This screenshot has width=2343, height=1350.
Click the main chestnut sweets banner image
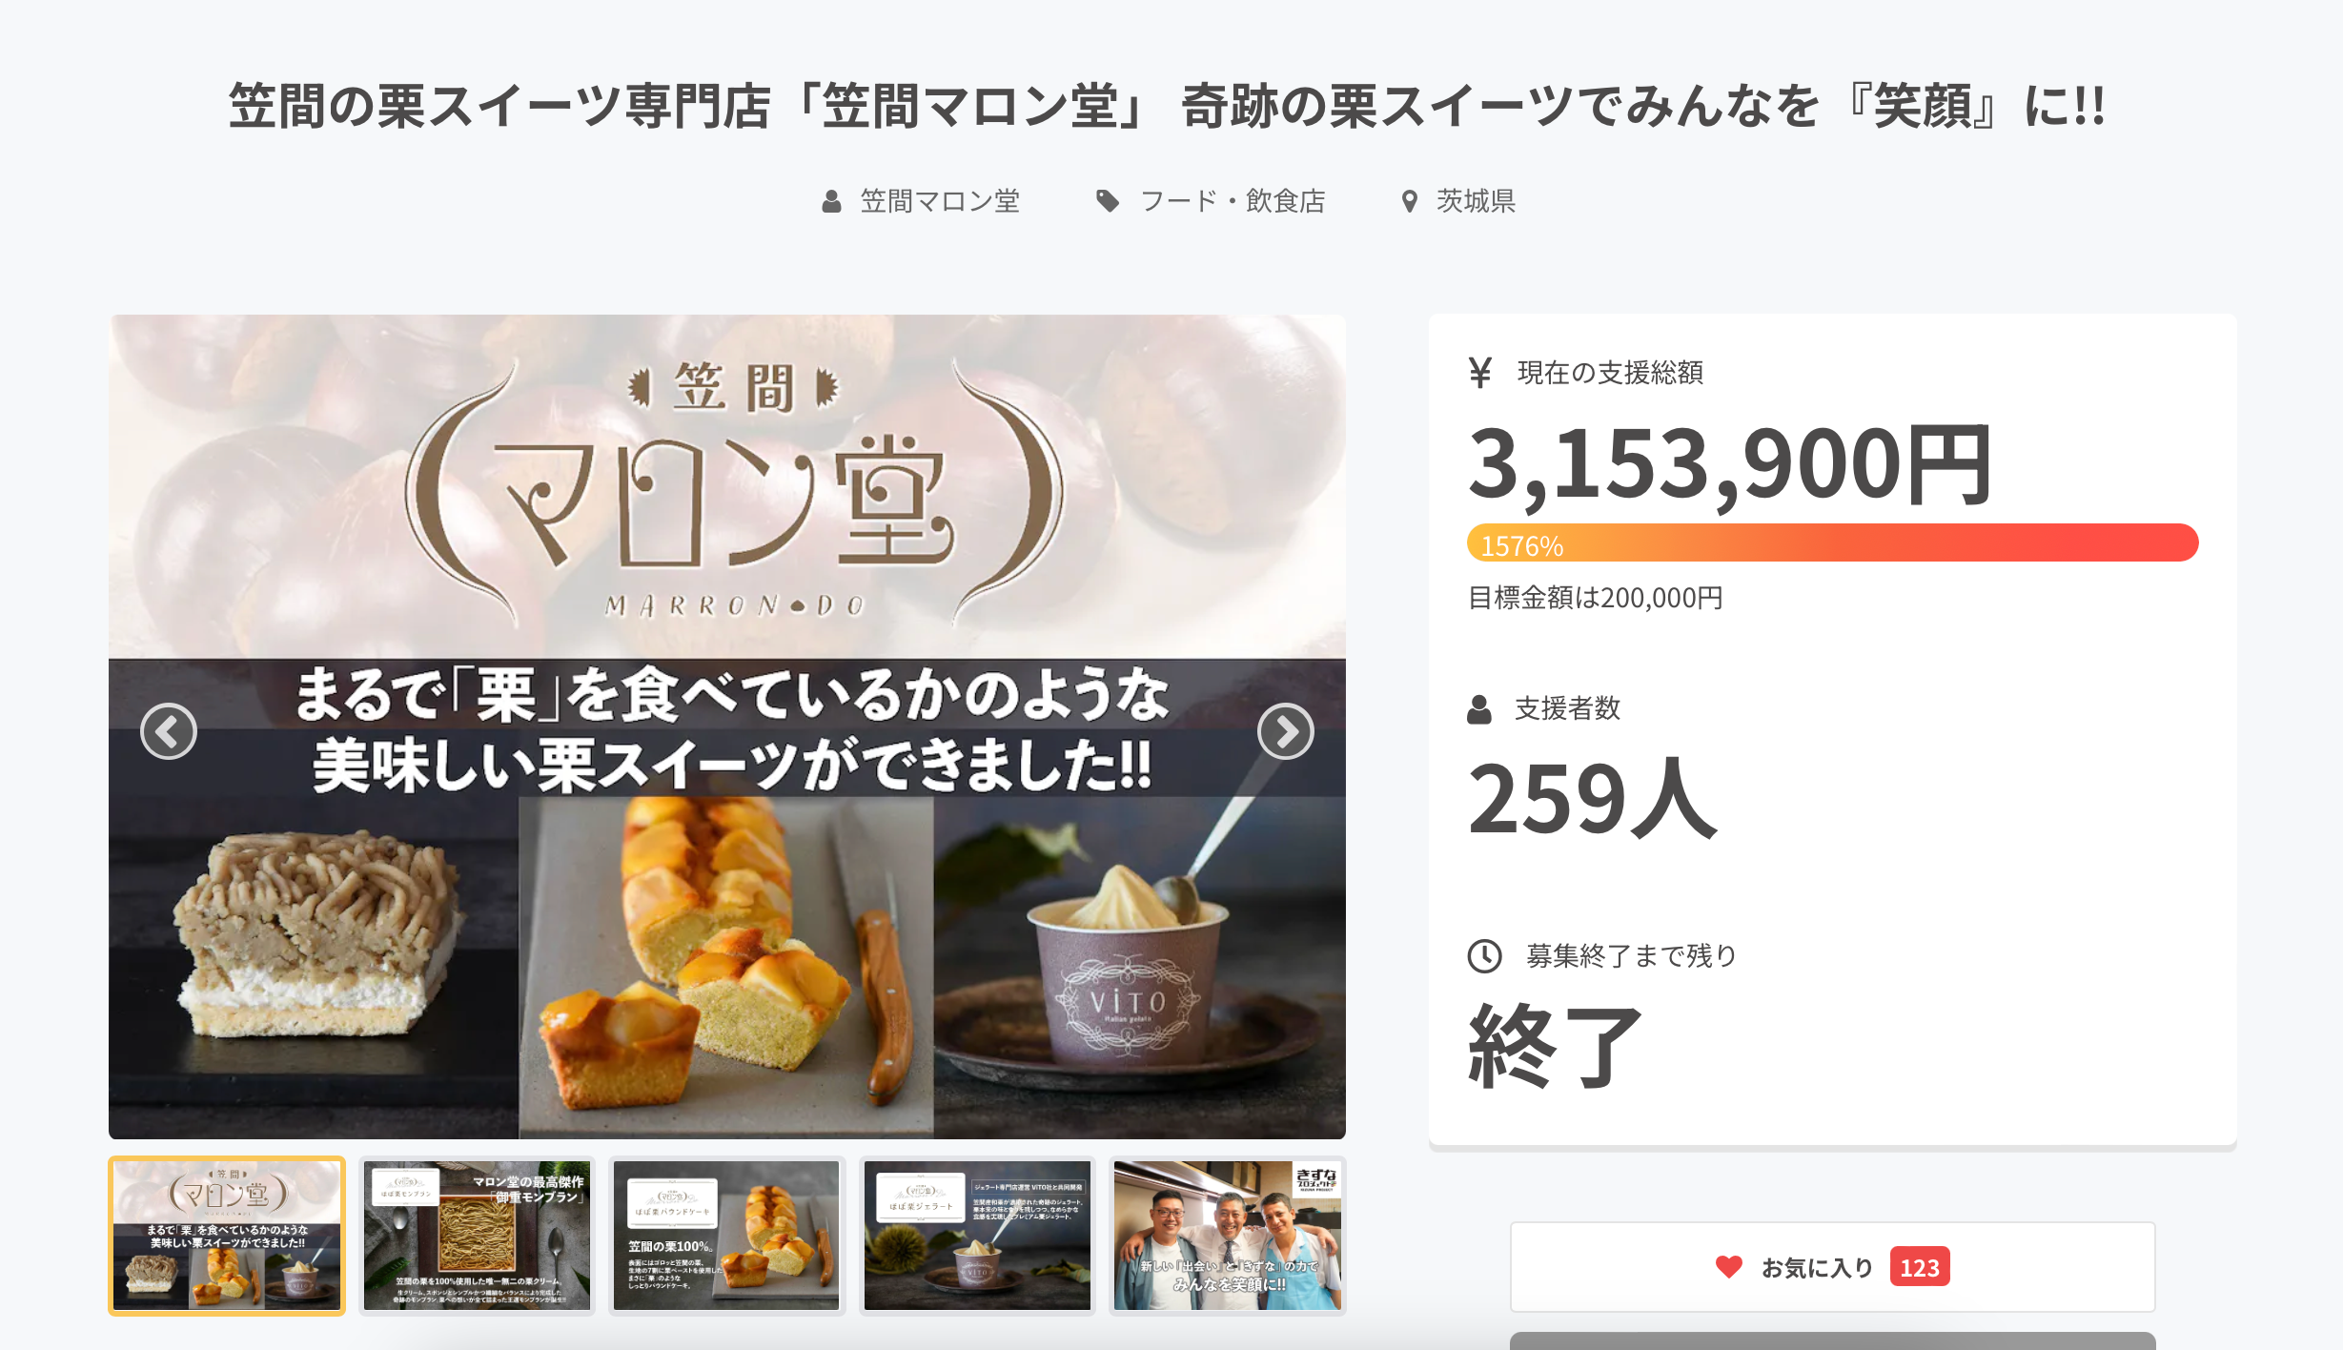(727, 726)
